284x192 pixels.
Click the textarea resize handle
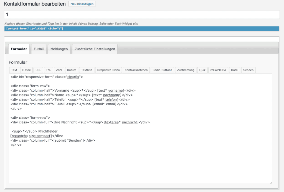click(271, 182)
